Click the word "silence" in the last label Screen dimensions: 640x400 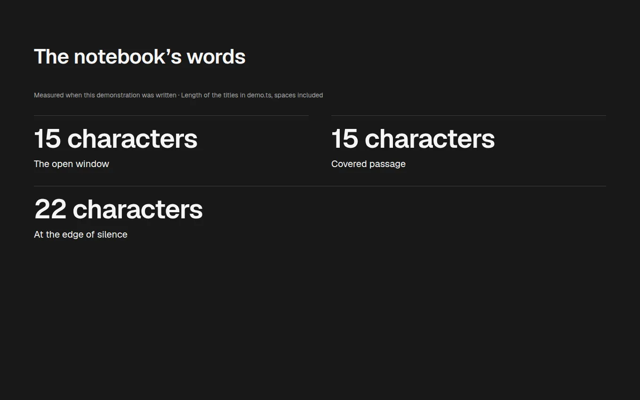(112, 234)
